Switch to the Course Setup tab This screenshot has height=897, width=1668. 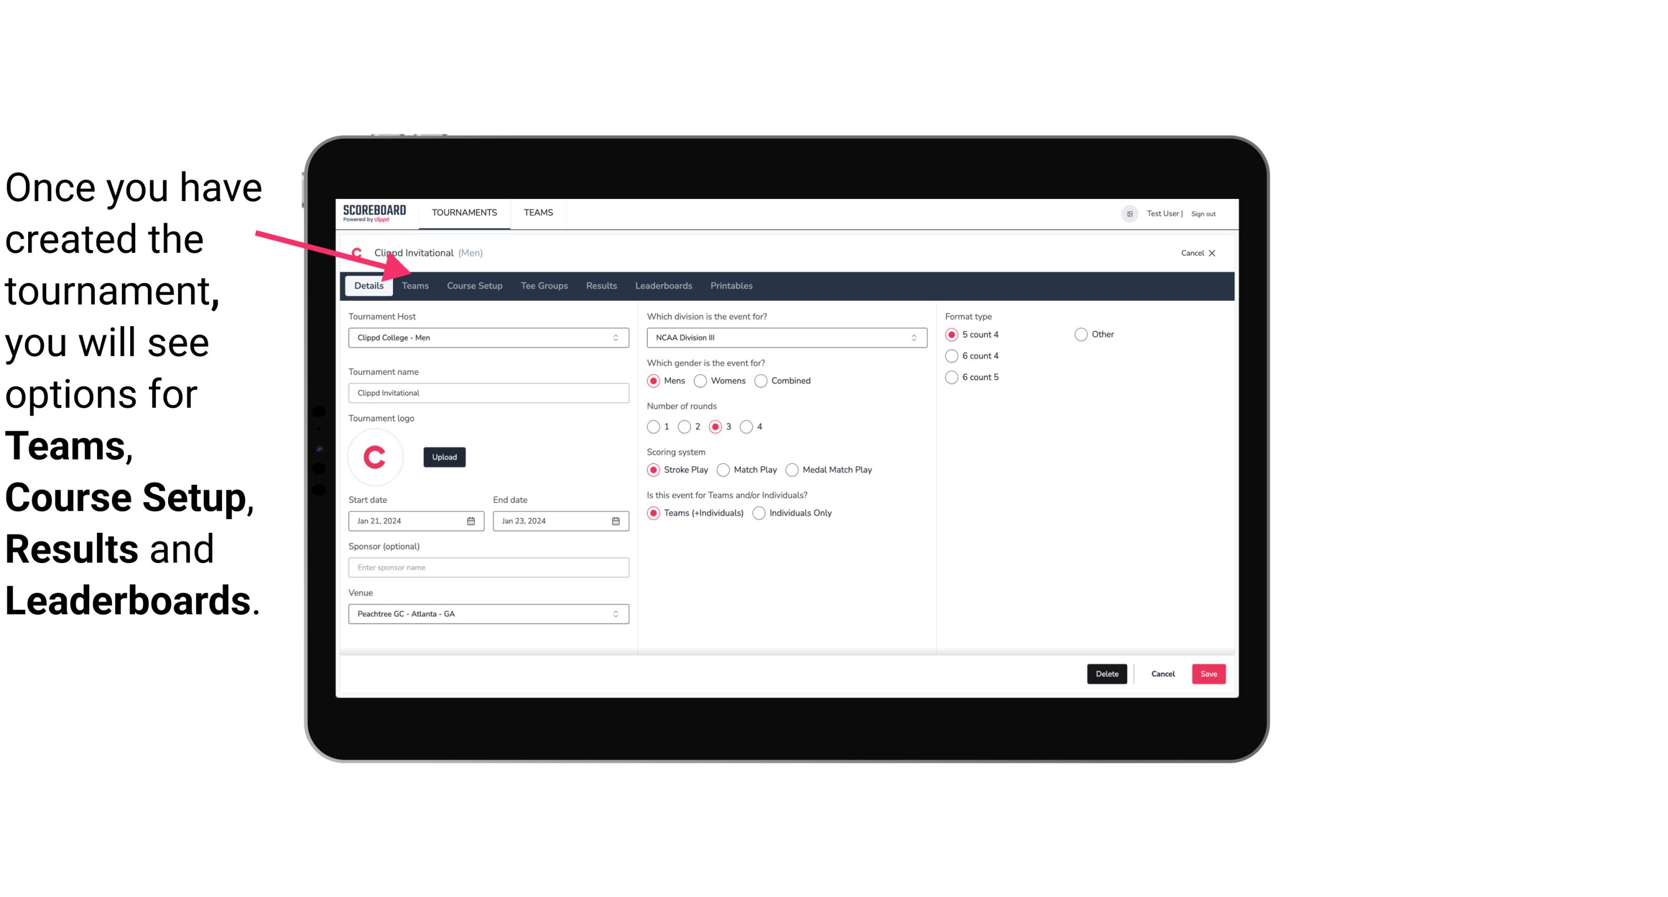click(x=473, y=285)
